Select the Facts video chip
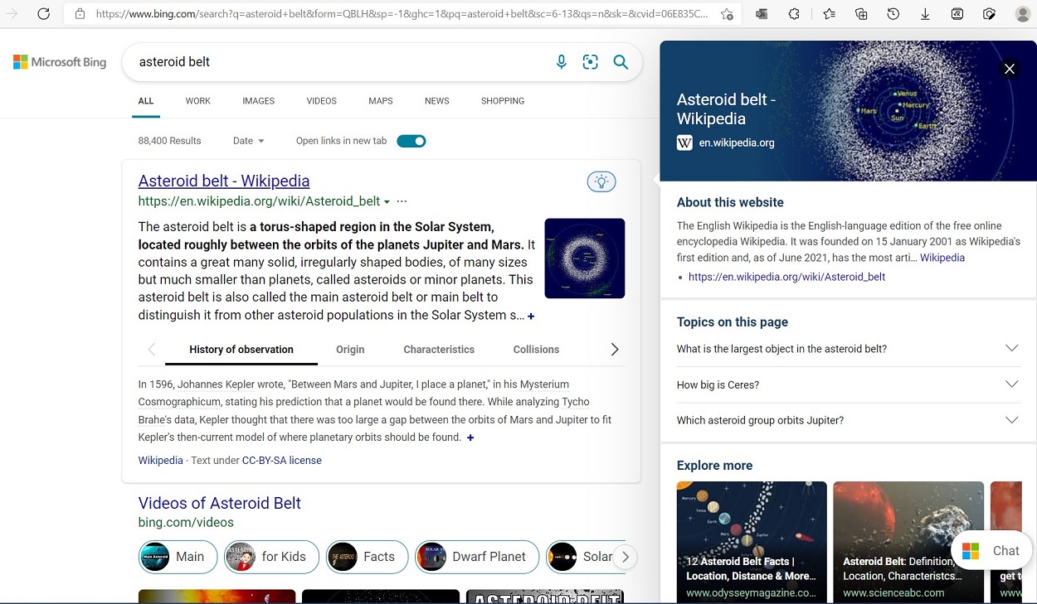The height and width of the screenshot is (604, 1037). click(367, 557)
